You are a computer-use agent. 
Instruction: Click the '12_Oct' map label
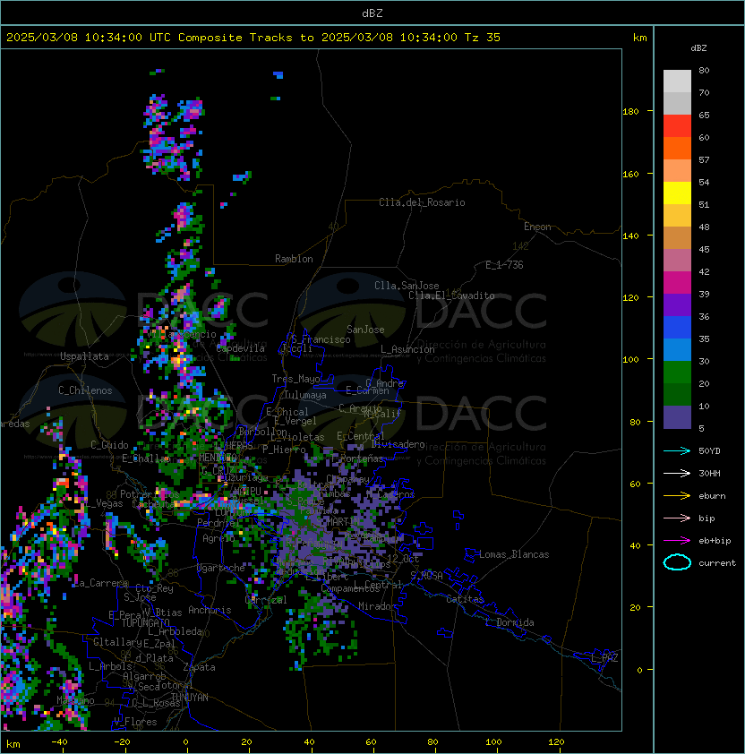tap(403, 559)
